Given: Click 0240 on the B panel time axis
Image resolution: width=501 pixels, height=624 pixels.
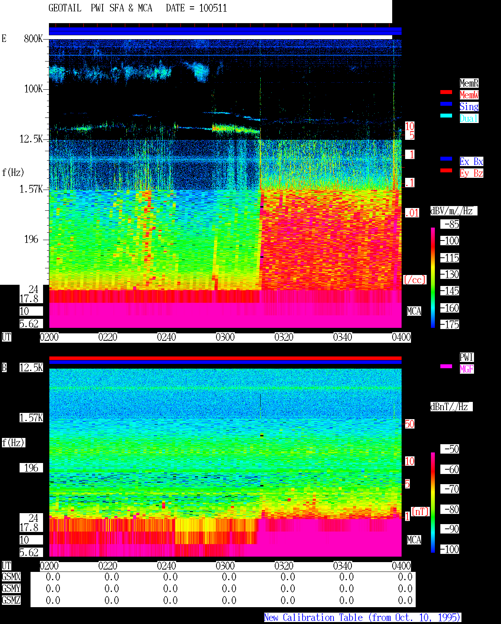Looking at the screenshot, I should coord(166,566).
